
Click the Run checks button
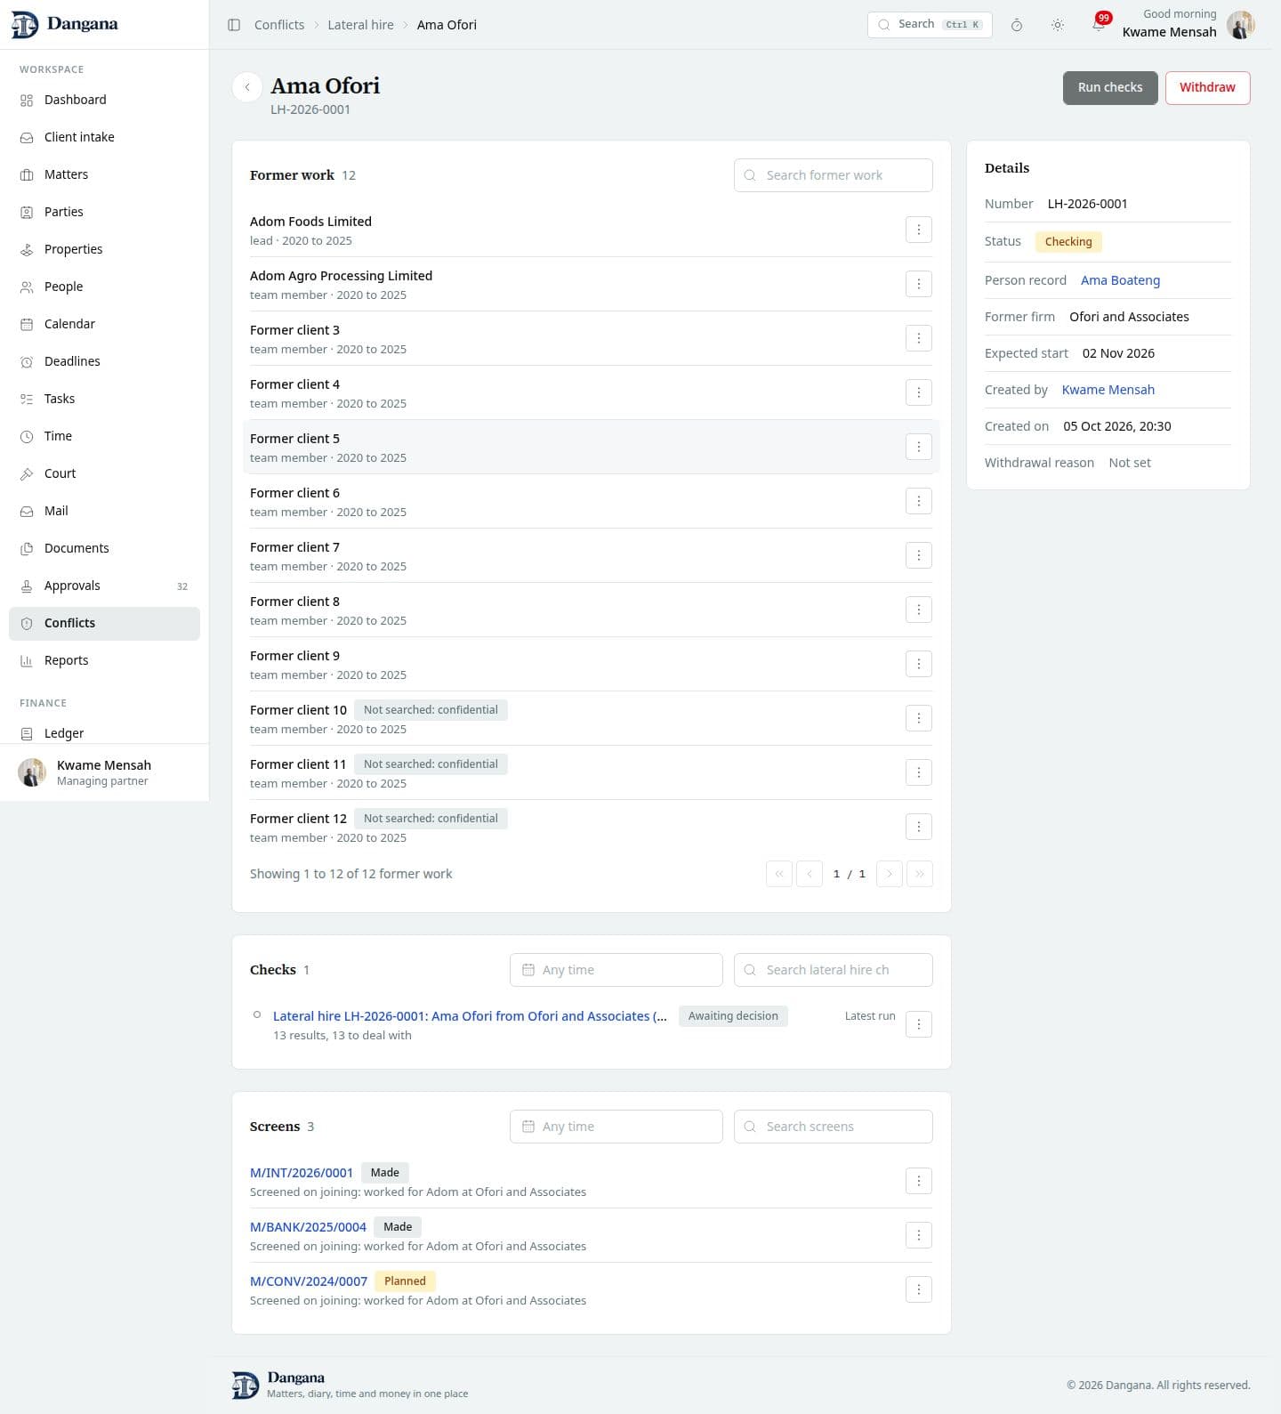pyautogui.click(x=1110, y=87)
